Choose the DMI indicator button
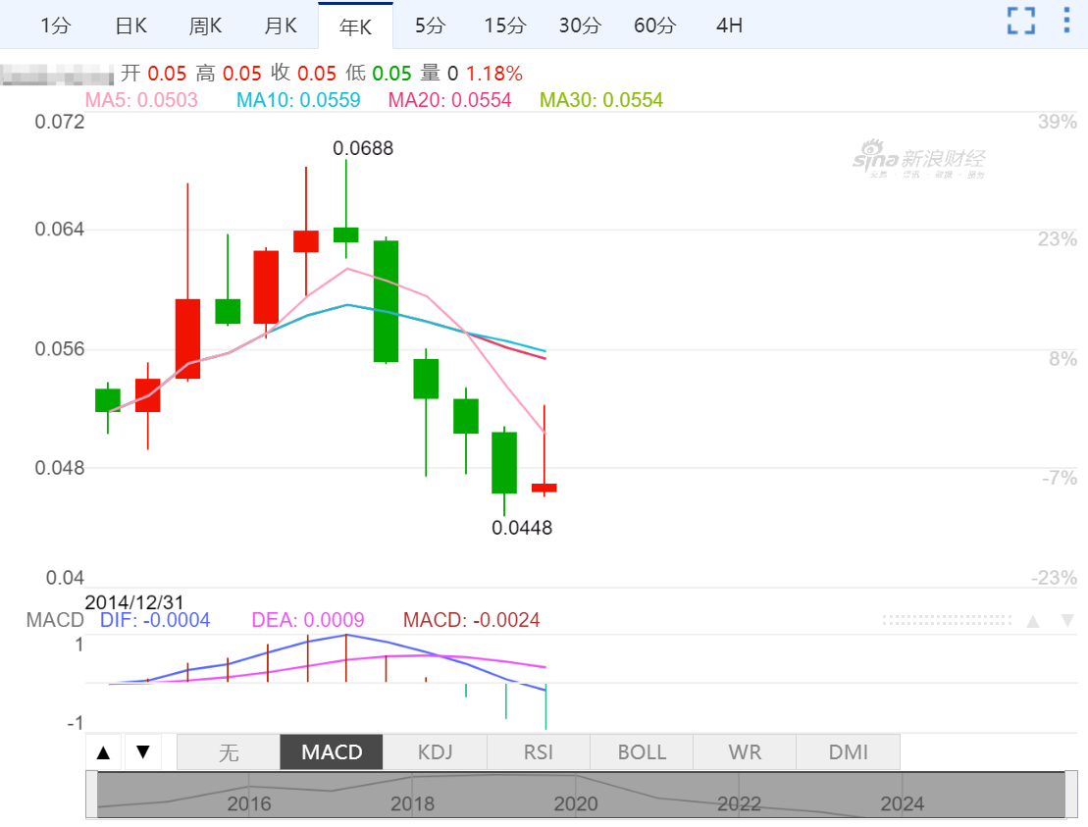1088x827 pixels. (x=848, y=752)
